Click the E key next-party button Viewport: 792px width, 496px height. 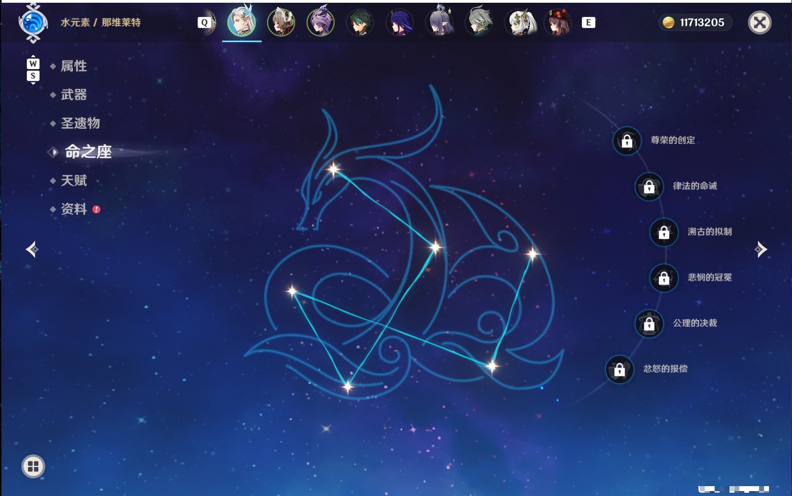589,22
